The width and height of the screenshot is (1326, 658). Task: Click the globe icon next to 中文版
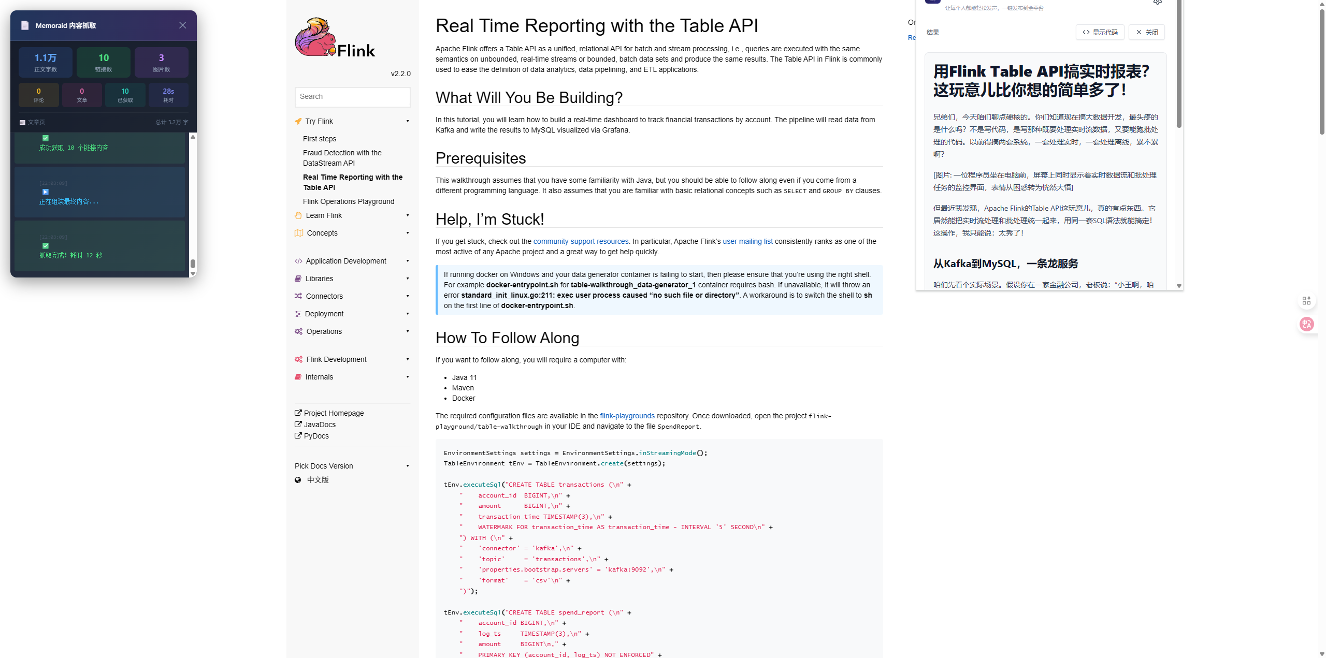tap(298, 480)
